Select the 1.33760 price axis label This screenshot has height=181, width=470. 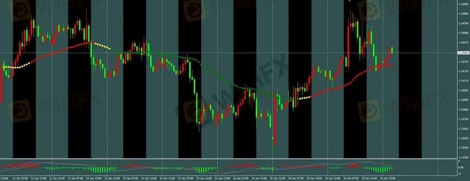pos(463,119)
